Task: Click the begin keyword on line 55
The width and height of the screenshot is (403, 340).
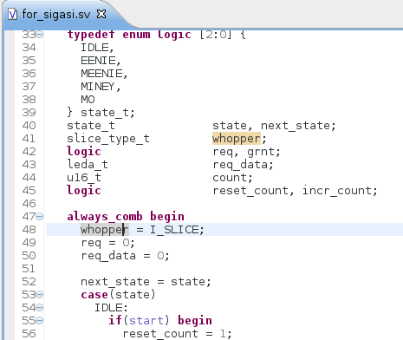Action: click(195, 321)
